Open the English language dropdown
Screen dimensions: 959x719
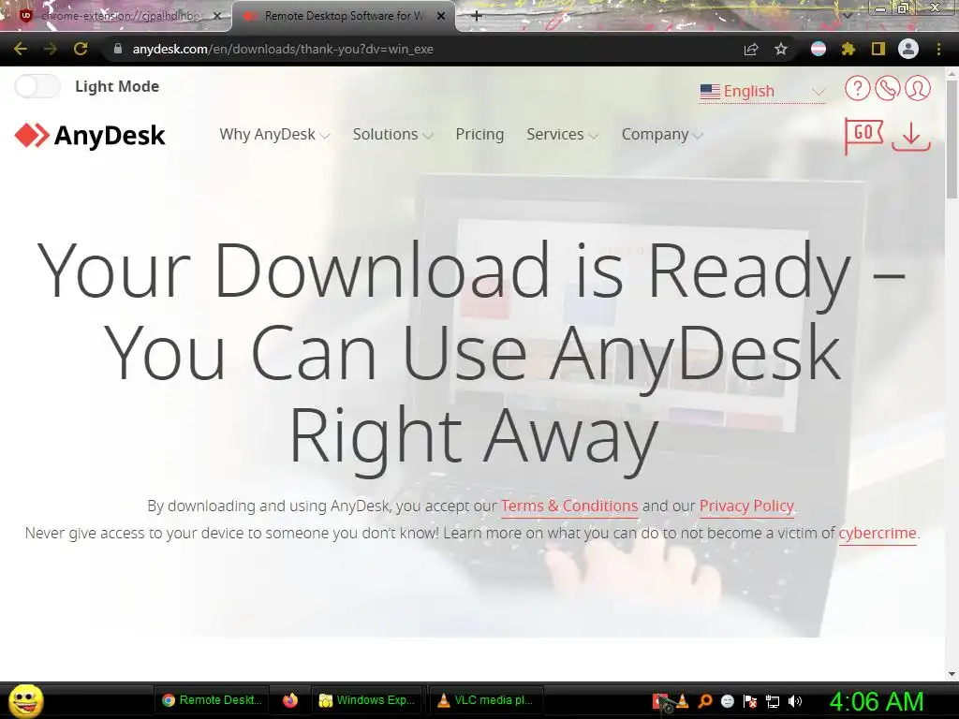pos(762,91)
